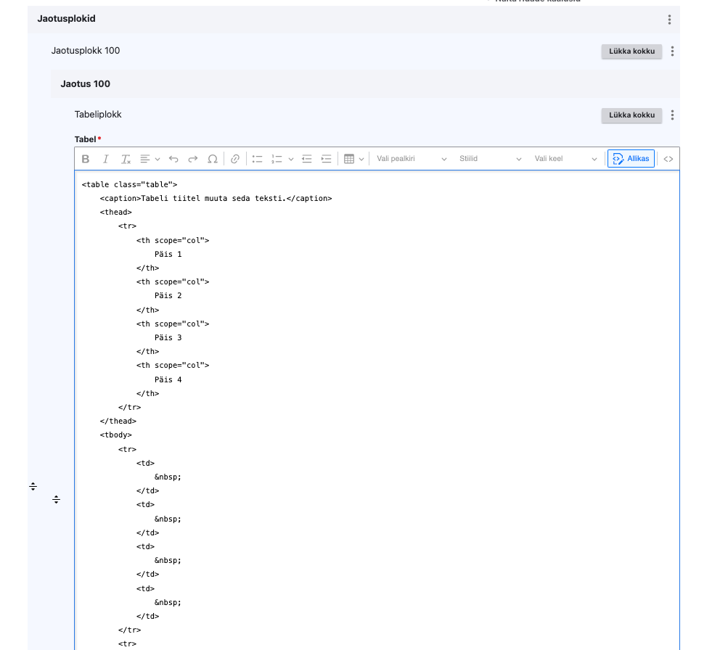
Task: Click the undo arrow icon
Action: (x=173, y=159)
